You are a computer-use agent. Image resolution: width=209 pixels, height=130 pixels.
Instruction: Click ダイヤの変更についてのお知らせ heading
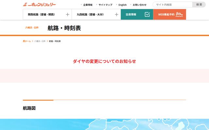coord(104,61)
